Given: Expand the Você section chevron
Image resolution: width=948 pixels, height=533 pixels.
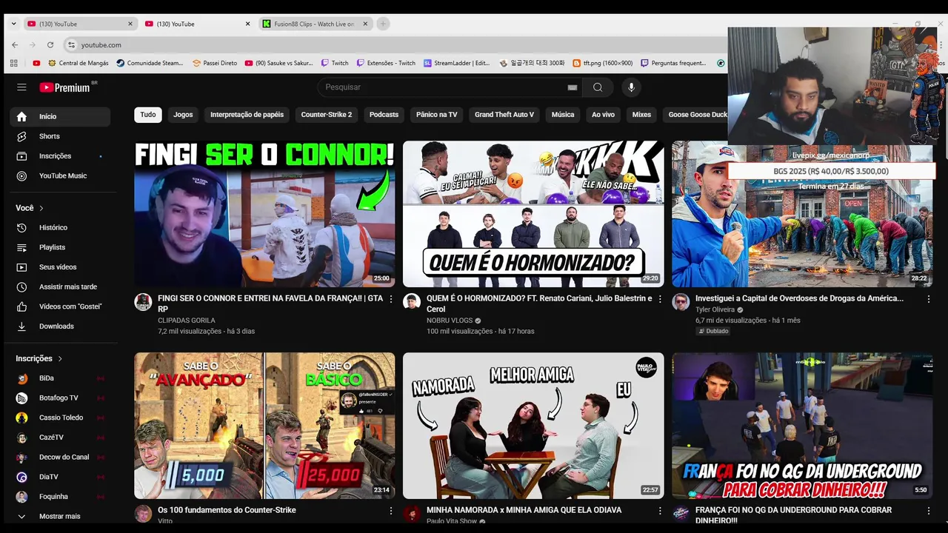Looking at the screenshot, I should 41,208.
